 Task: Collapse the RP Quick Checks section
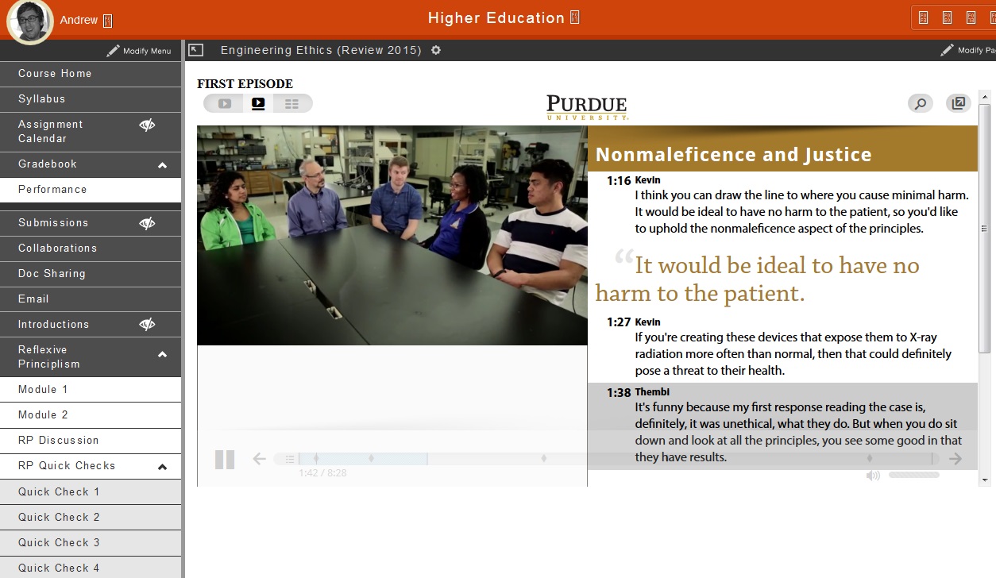(163, 467)
